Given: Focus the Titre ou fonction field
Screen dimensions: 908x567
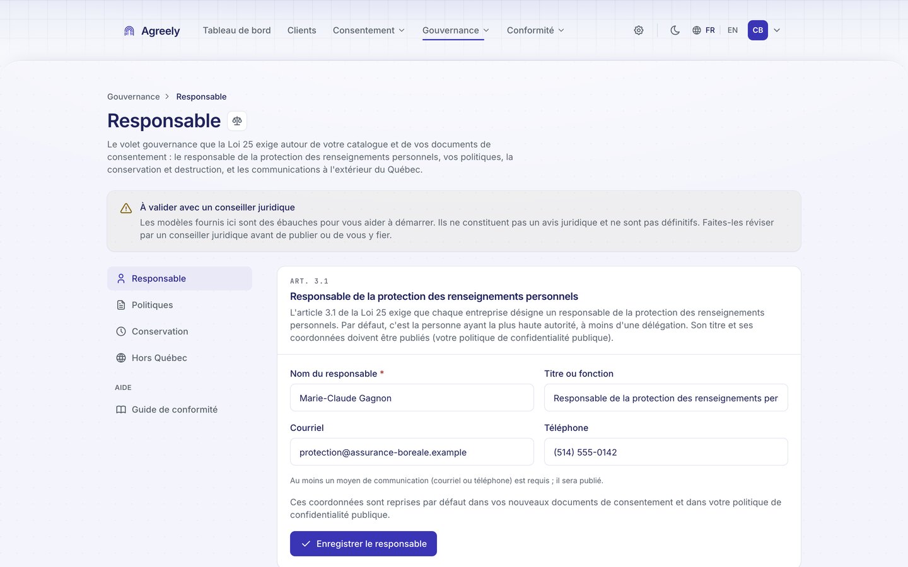Looking at the screenshot, I should click(x=666, y=398).
